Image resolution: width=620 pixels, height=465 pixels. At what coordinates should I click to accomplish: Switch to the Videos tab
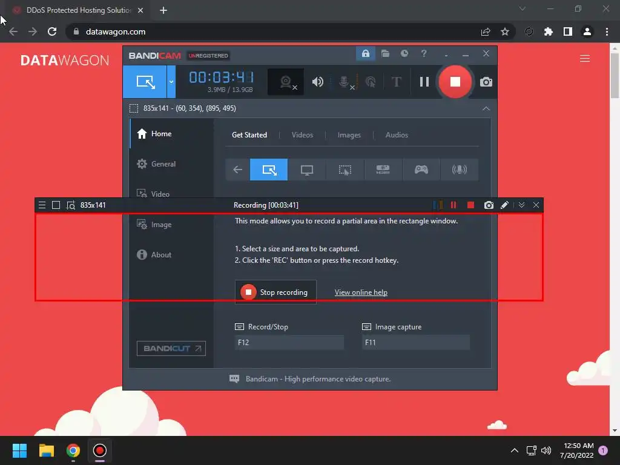tap(302, 135)
